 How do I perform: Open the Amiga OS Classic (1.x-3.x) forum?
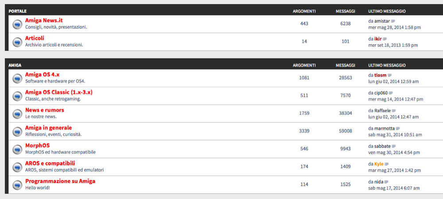[x=59, y=92]
